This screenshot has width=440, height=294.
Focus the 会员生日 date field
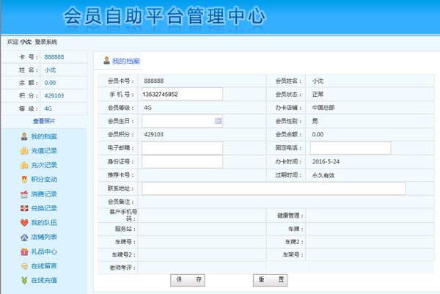click(182, 121)
